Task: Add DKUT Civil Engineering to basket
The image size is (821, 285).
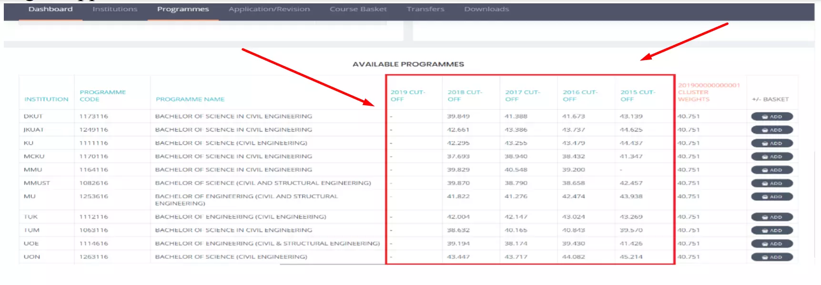Action: coord(771,117)
